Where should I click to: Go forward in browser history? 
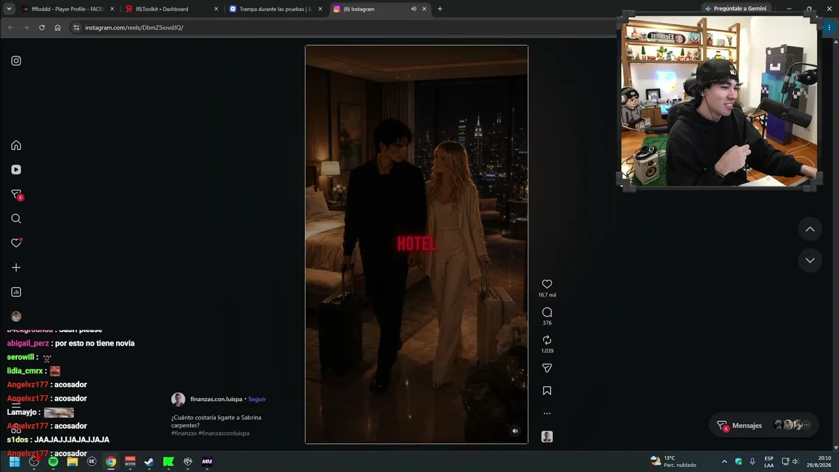click(x=26, y=28)
